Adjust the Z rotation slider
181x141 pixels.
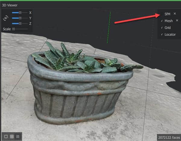coord(20,24)
